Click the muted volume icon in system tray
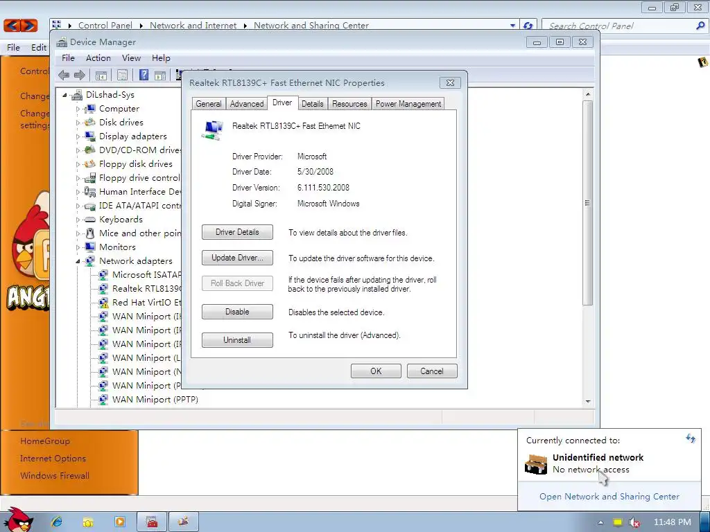 point(634,522)
